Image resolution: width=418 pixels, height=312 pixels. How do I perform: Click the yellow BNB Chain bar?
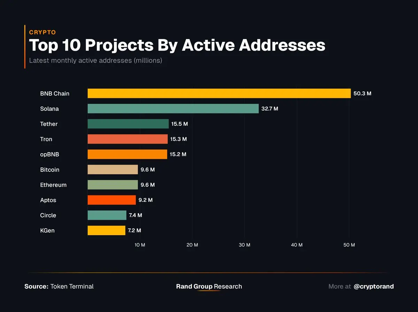[x=219, y=93]
